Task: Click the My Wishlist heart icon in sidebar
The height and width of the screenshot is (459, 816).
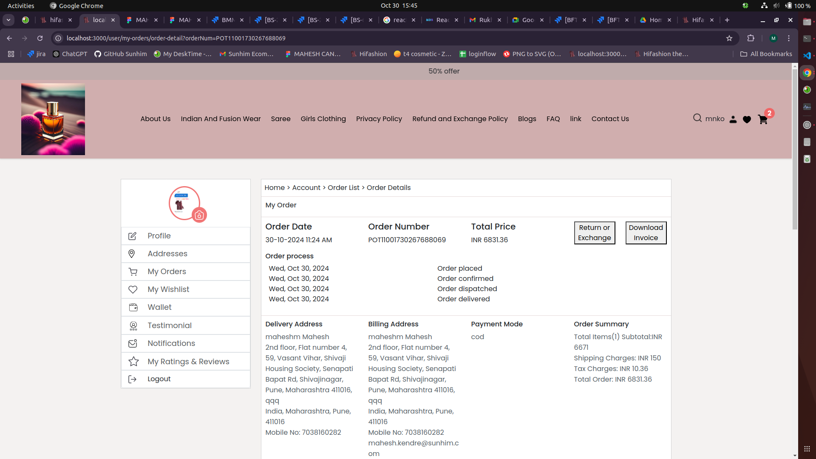Action: (x=133, y=289)
